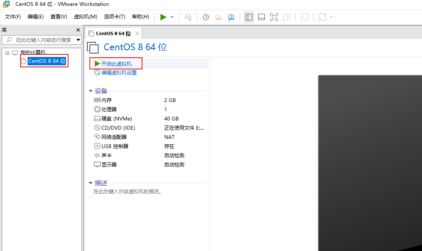Open the snapshot manager icon
The width and height of the screenshot is (422, 251).
[231, 17]
